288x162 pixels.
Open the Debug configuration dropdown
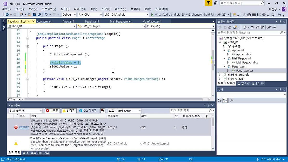coord(69,15)
